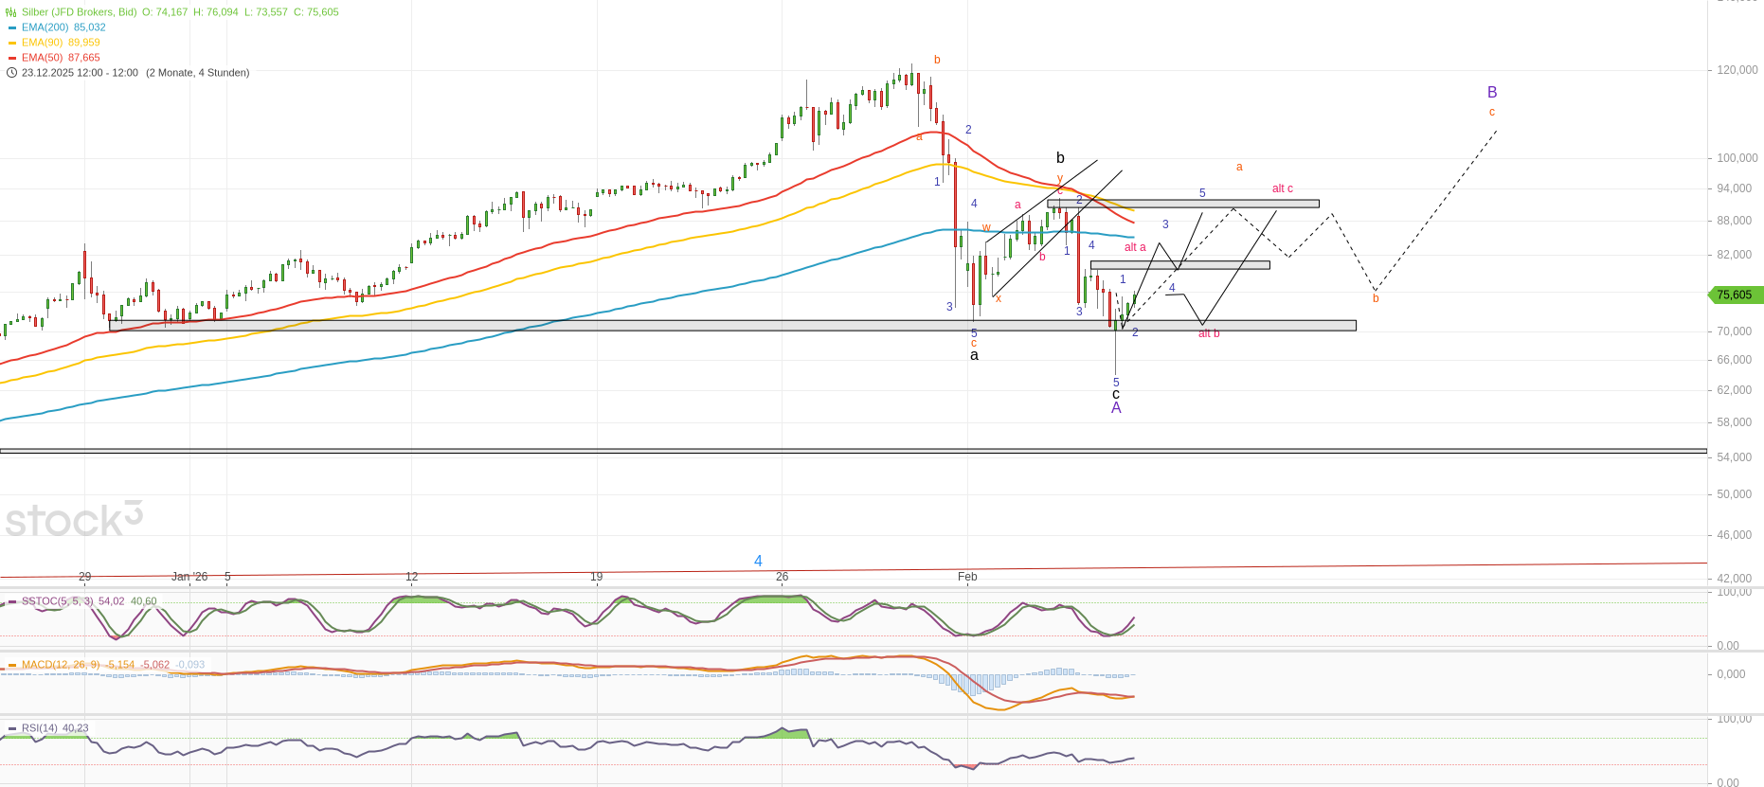Click the RSI(14) legend marker
This screenshot has height=787, width=1764.
pyautogui.click(x=11, y=728)
